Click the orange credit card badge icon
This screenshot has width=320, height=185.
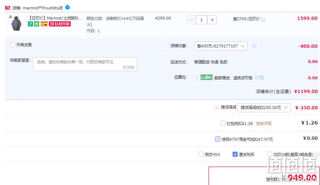tap(44, 24)
